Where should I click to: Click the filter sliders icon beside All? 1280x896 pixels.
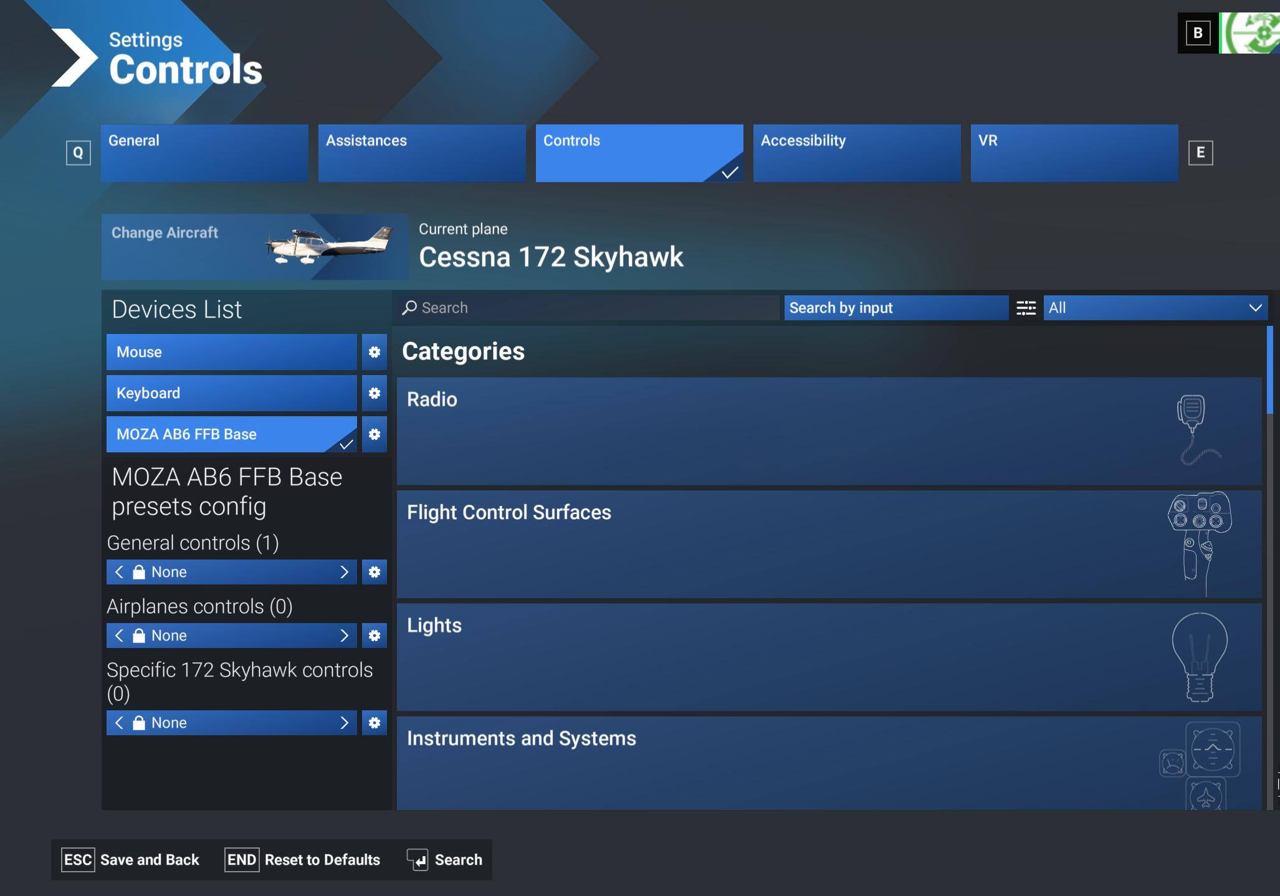coord(1026,308)
